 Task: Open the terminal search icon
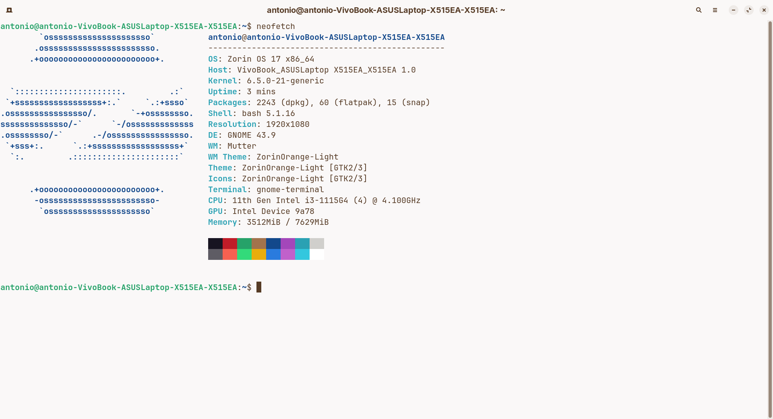click(699, 10)
